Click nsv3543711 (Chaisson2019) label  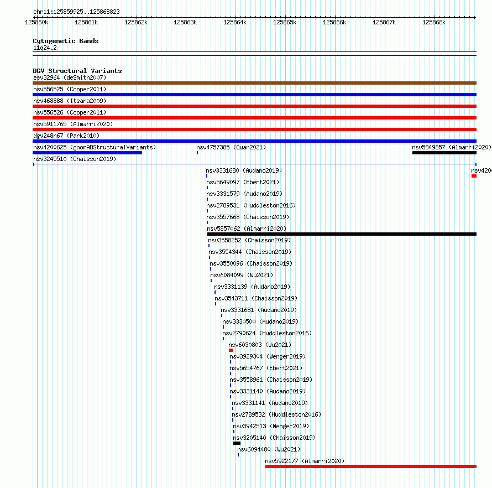tap(256, 298)
